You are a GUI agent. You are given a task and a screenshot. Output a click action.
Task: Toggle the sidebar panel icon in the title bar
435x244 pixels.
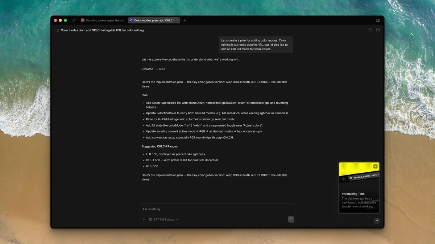click(378, 21)
